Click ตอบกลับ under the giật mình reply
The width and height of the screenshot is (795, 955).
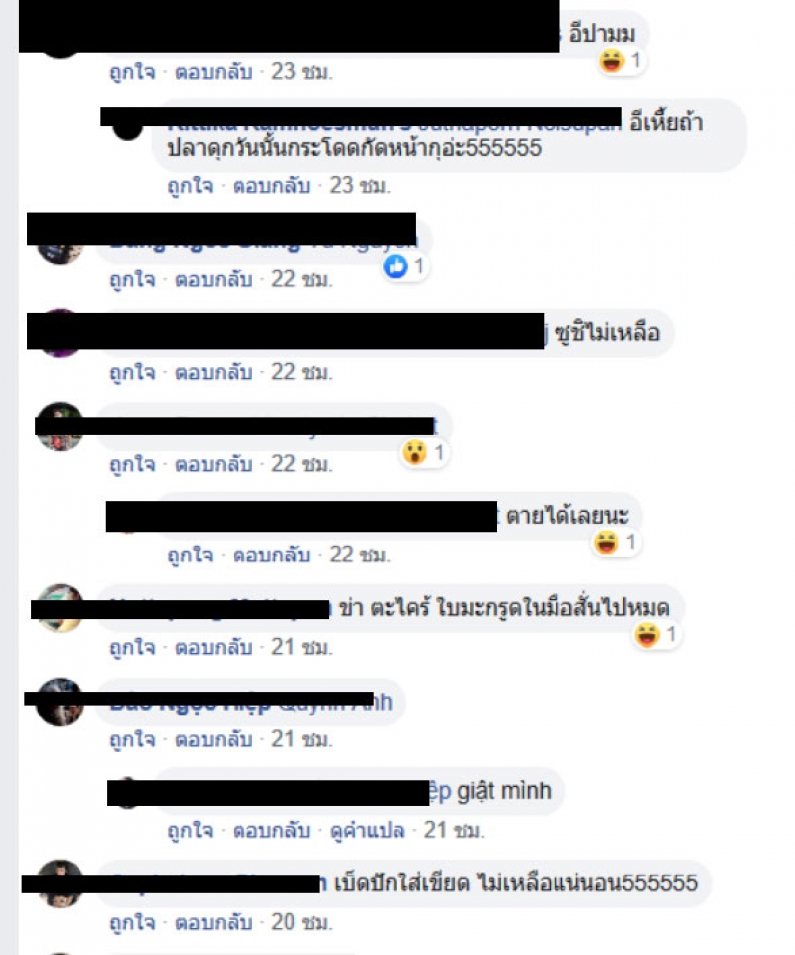tap(271, 831)
